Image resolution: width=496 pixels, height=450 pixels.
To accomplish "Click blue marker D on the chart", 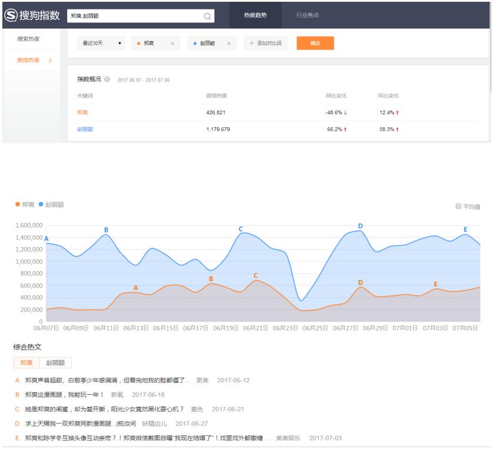I will coord(360,226).
